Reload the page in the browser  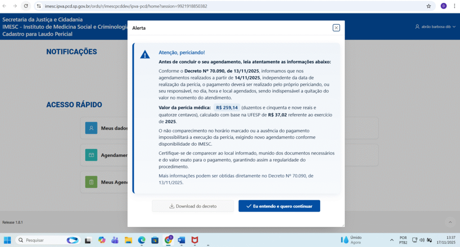(26, 6)
